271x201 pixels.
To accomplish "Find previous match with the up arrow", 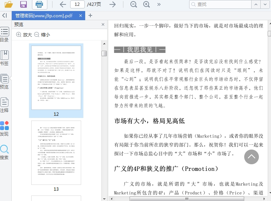I will click(256, 4).
